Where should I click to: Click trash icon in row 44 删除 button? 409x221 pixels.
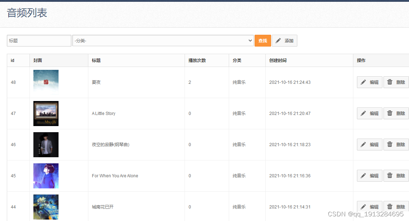390,206
